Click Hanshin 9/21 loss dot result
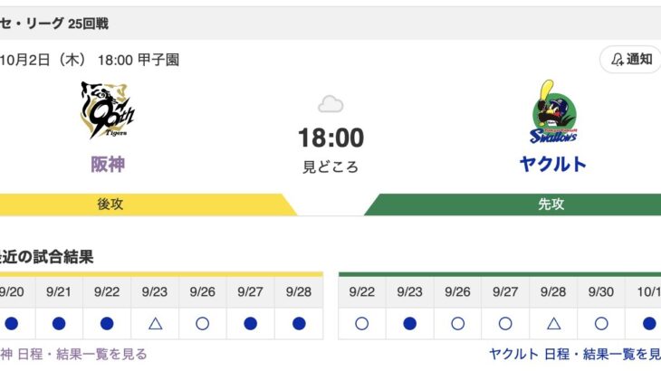Image resolution: width=661 pixels, height=371 pixels. 59,323
